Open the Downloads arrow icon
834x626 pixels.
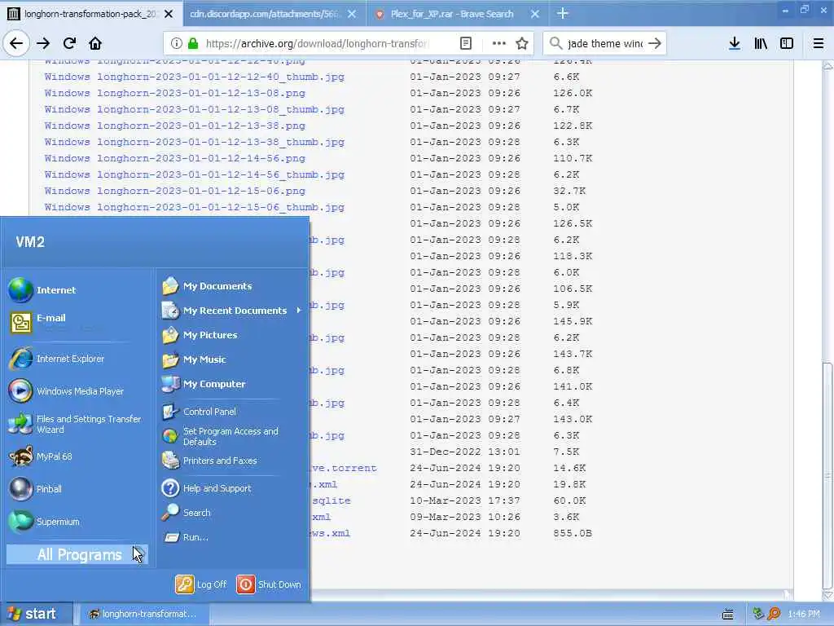tap(735, 44)
